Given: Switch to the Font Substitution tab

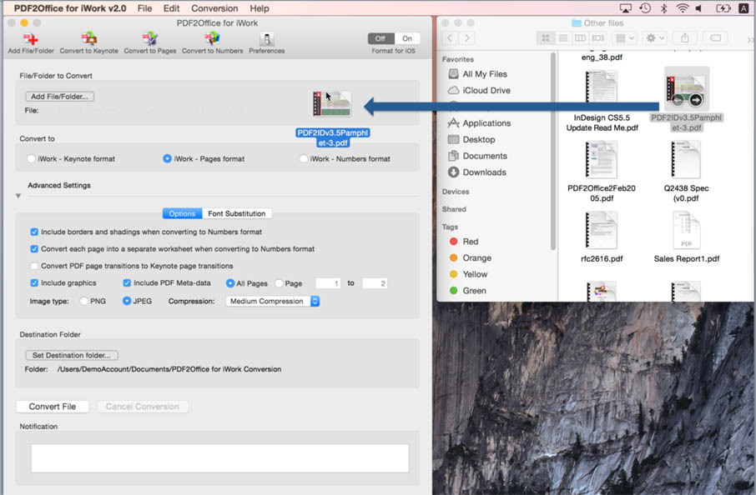Looking at the screenshot, I should coord(238,213).
